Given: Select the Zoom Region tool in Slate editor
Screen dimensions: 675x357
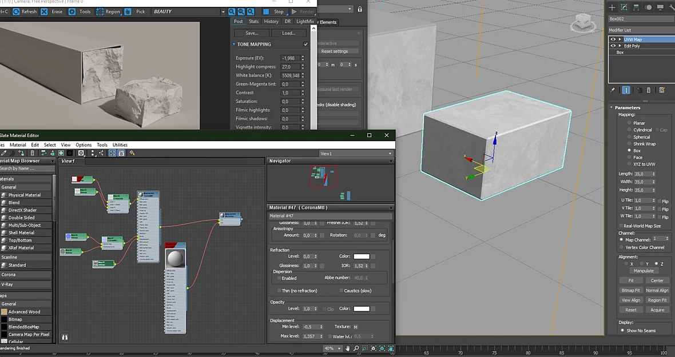Looking at the screenshot, I should tap(364, 348).
